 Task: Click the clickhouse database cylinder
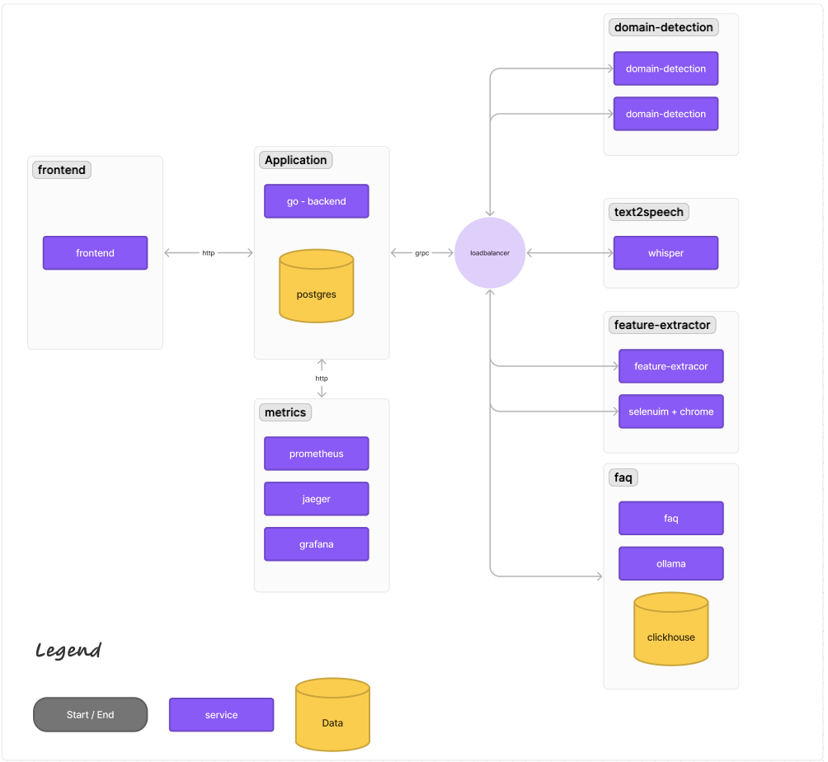point(671,629)
